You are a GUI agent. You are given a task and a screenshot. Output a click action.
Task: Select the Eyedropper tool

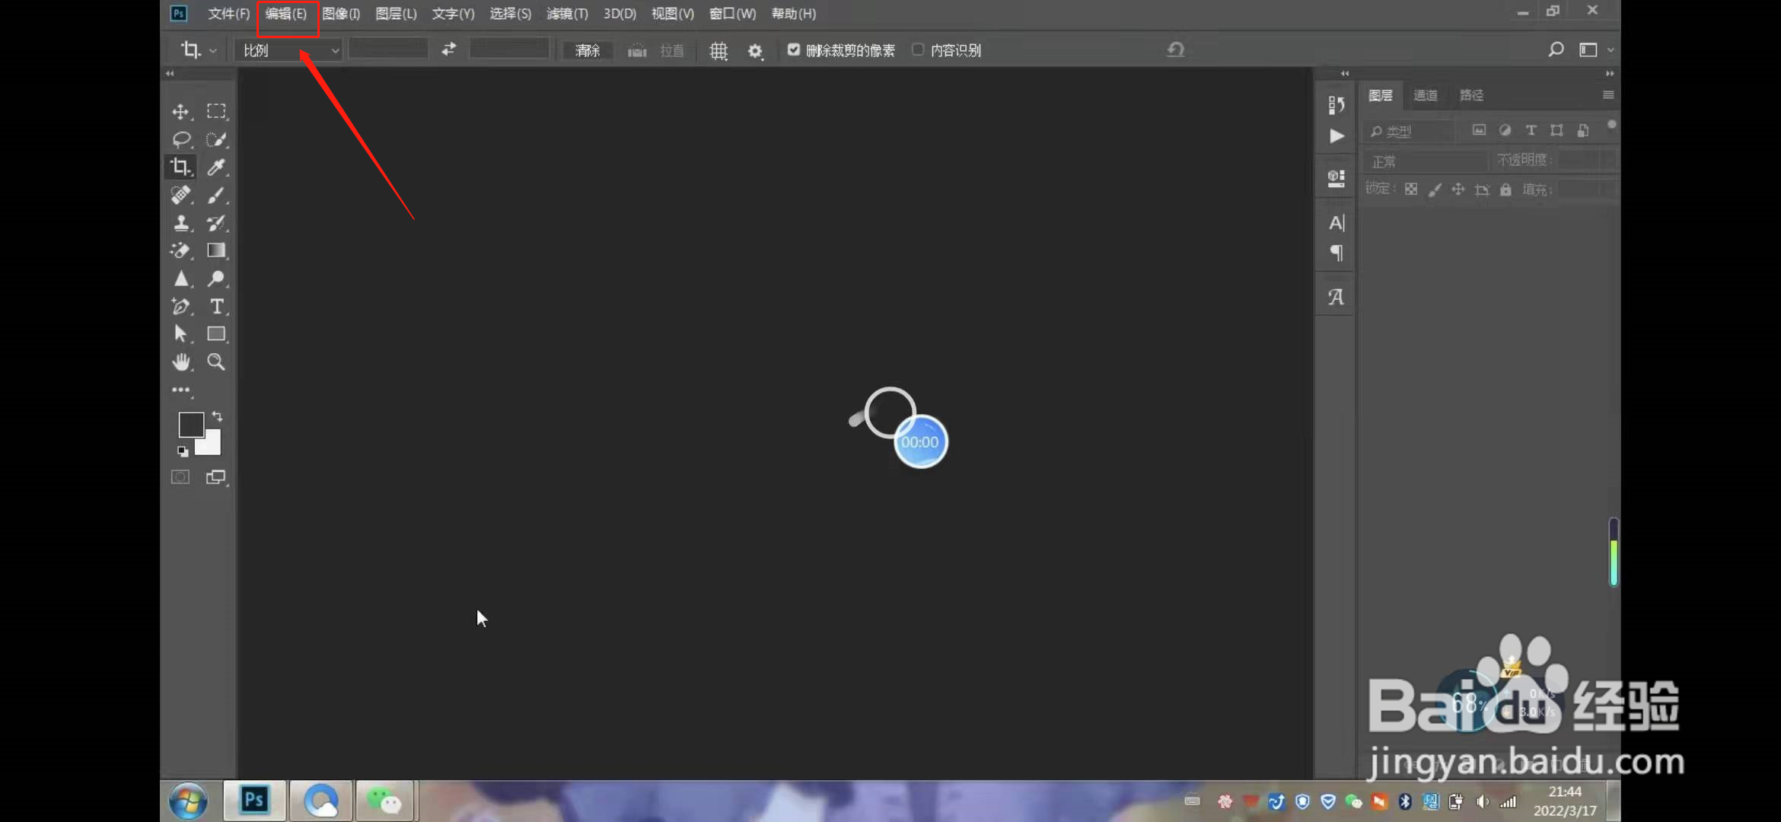[x=216, y=167]
